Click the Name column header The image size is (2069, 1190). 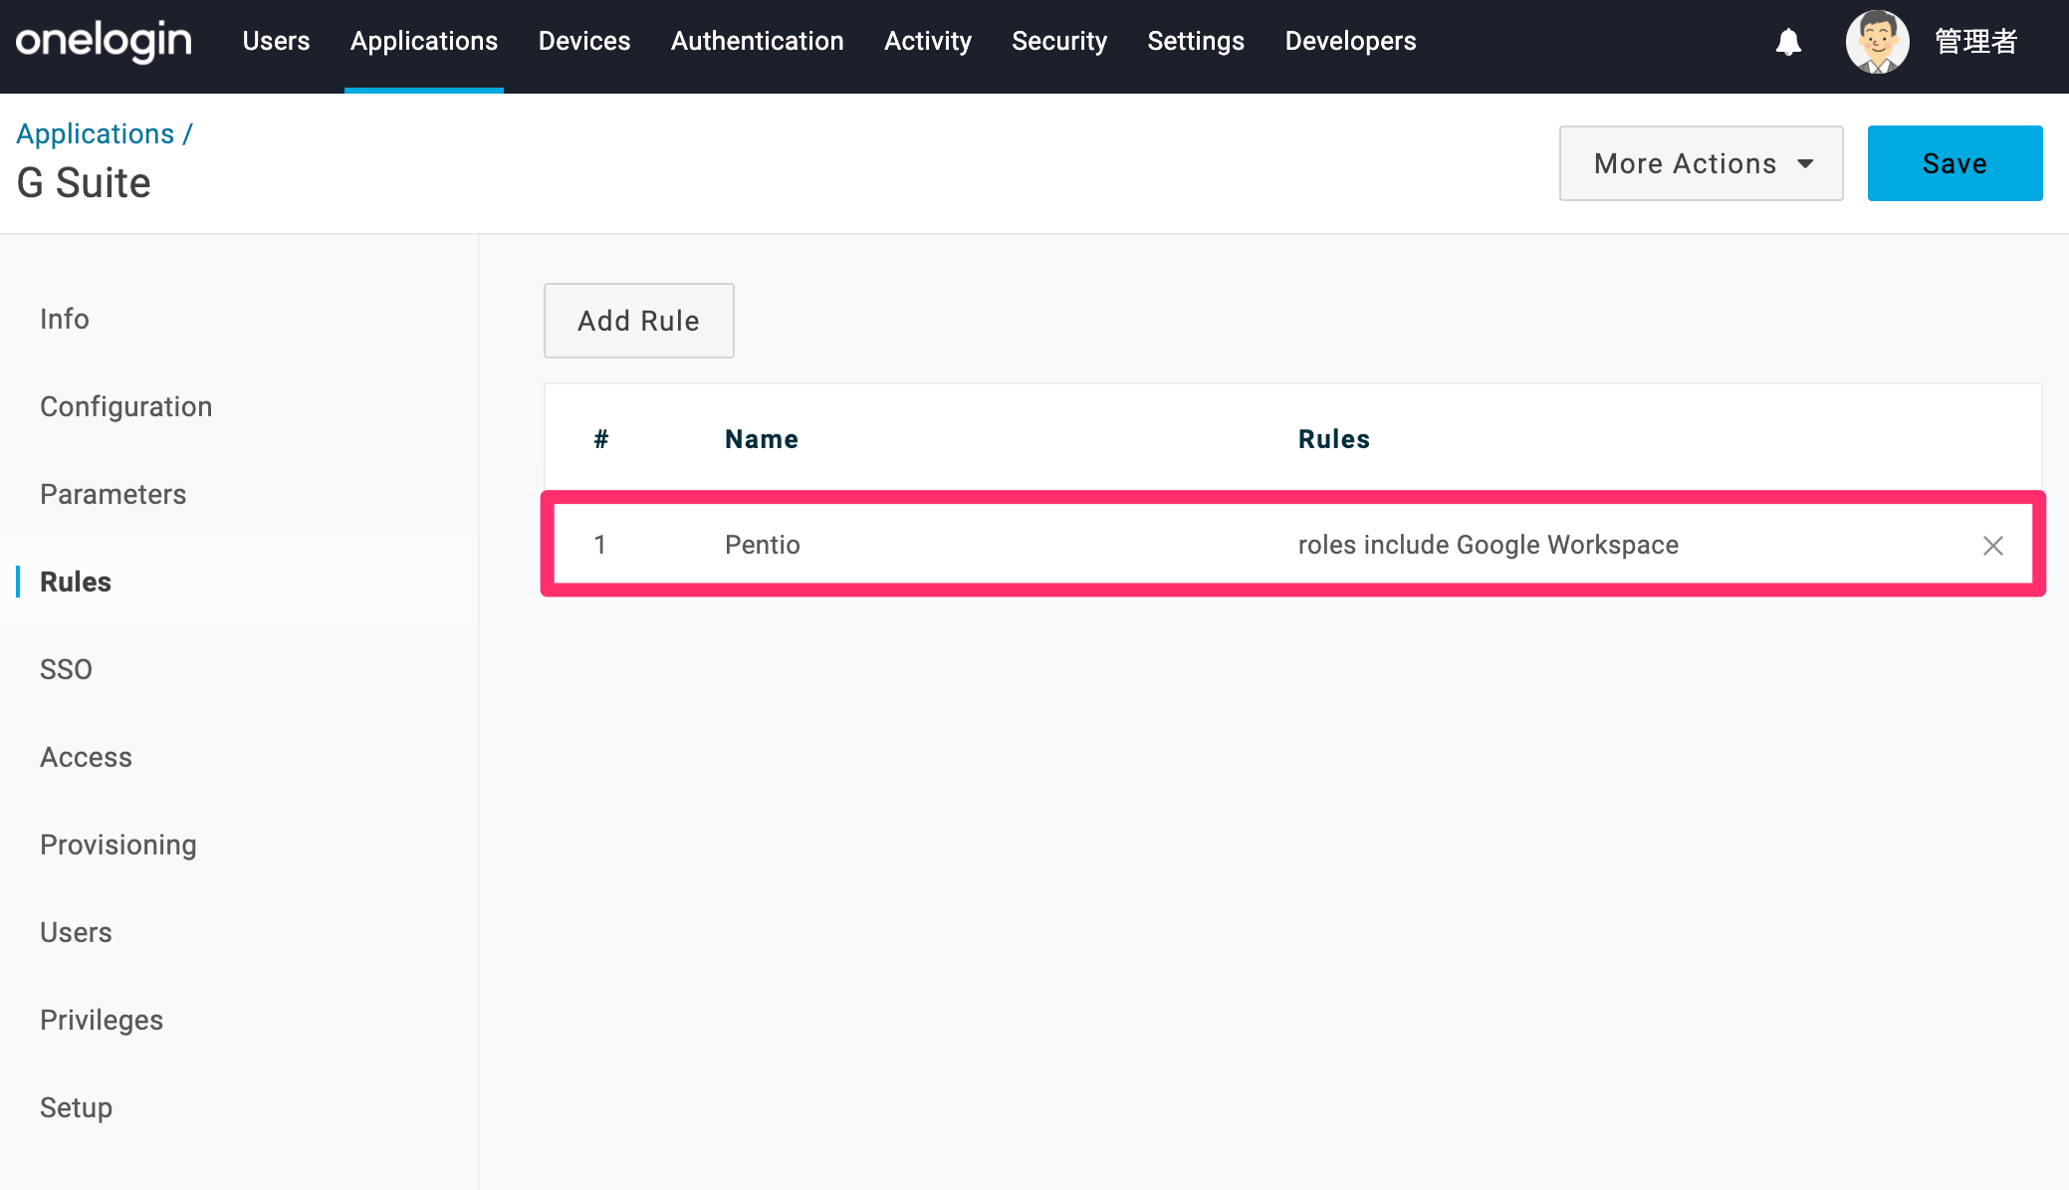(762, 439)
